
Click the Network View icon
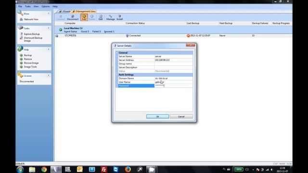pyautogui.click(x=21, y=19)
